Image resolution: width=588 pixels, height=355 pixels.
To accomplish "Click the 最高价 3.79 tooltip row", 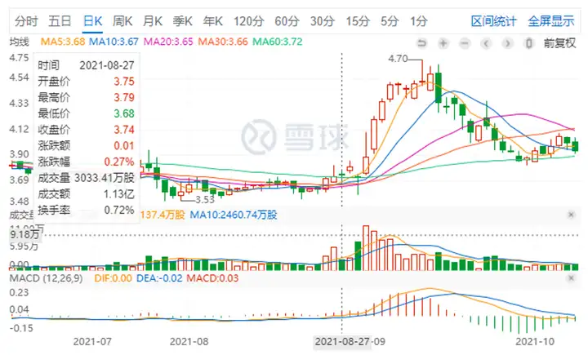I will pyautogui.click(x=86, y=97).
